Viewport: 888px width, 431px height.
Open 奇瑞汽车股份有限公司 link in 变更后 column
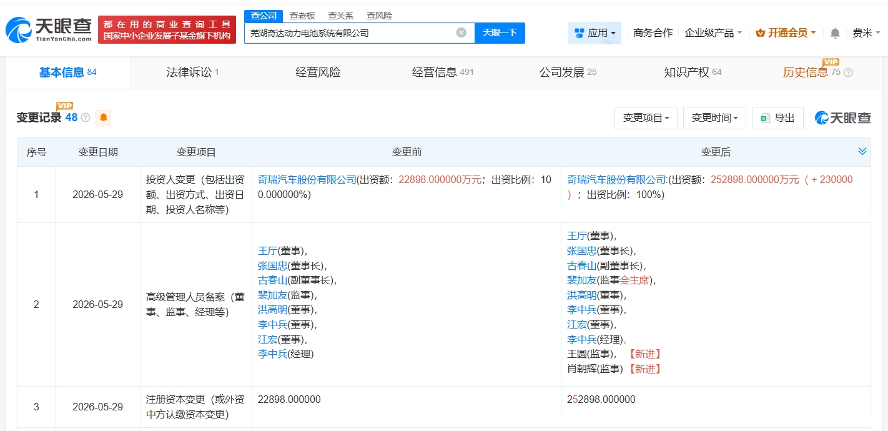(616, 179)
